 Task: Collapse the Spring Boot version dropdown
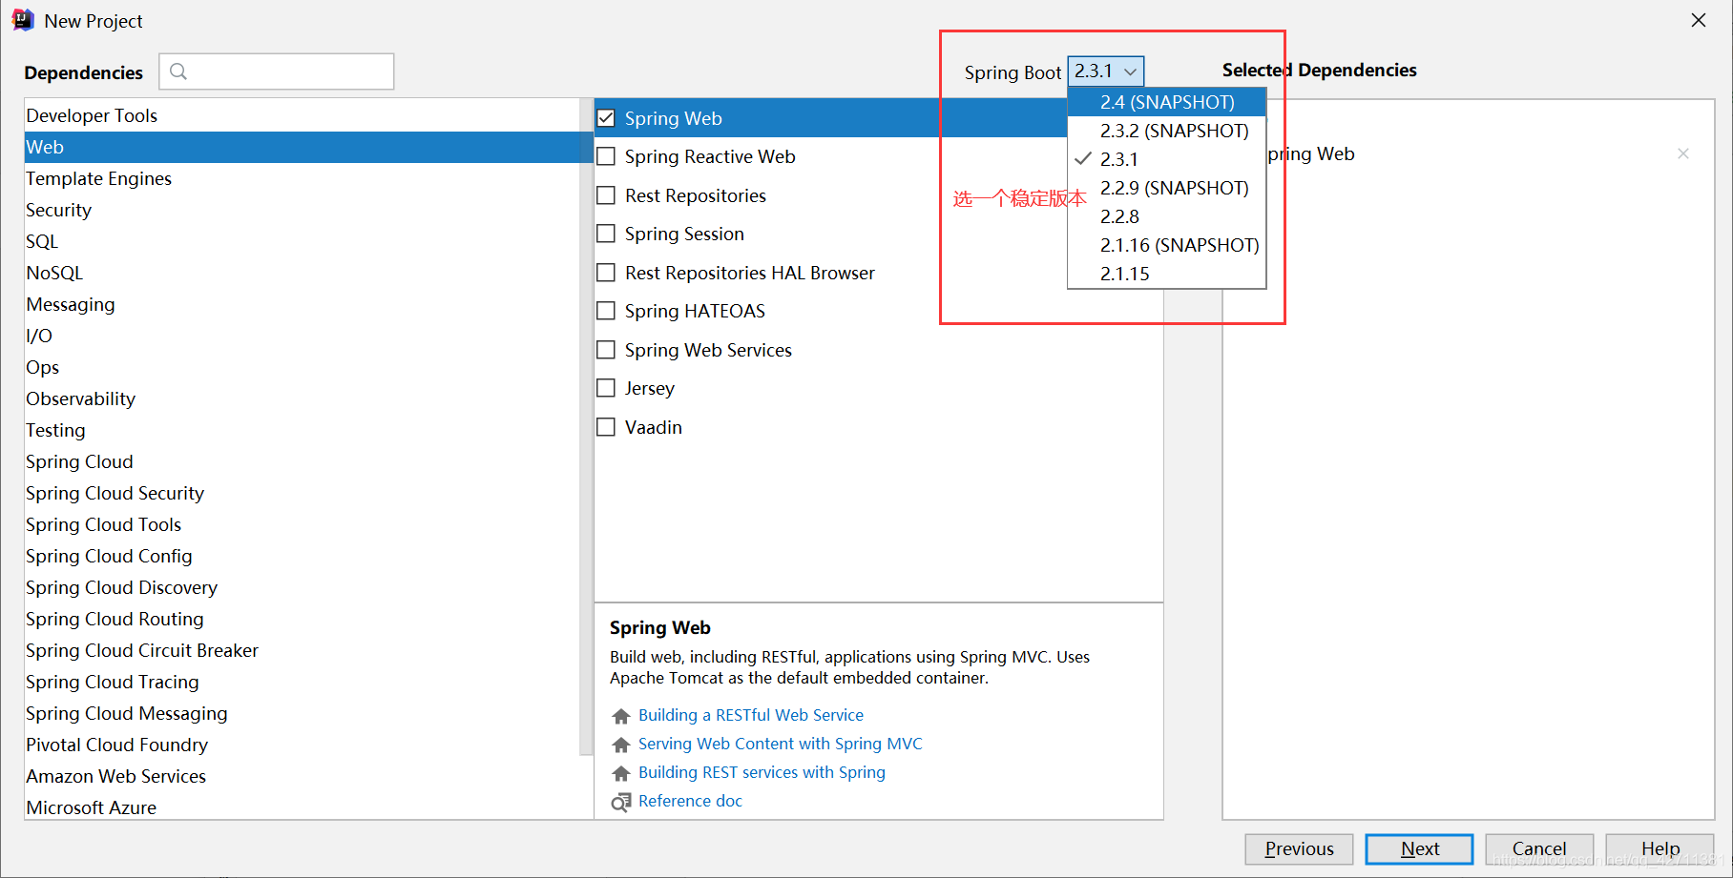1106,71
